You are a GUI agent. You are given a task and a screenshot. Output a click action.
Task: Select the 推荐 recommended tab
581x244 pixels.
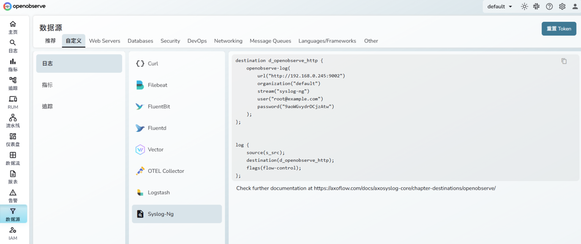point(50,41)
